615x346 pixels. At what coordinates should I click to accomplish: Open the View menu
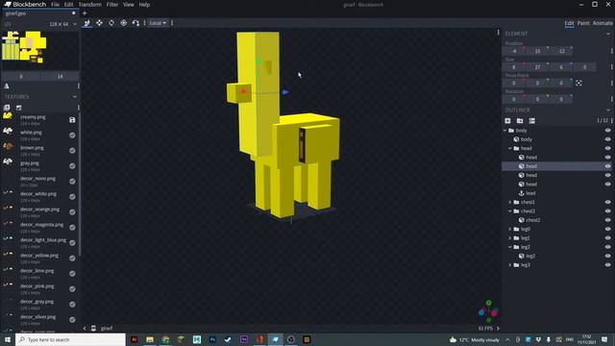point(128,5)
